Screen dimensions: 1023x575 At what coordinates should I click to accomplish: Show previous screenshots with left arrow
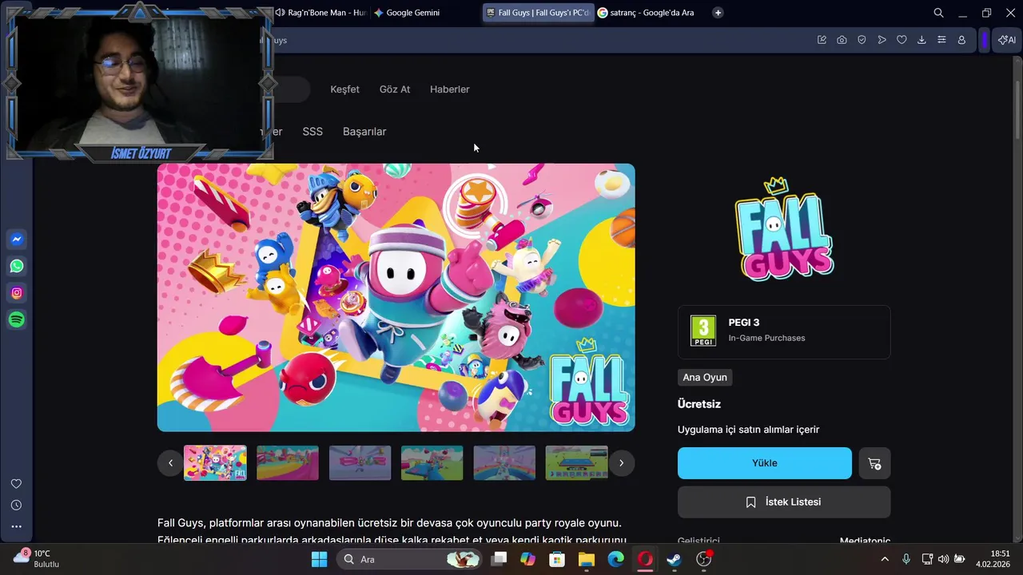pyautogui.click(x=170, y=463)
